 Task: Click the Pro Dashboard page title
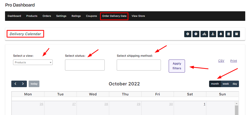pos(20,5)
